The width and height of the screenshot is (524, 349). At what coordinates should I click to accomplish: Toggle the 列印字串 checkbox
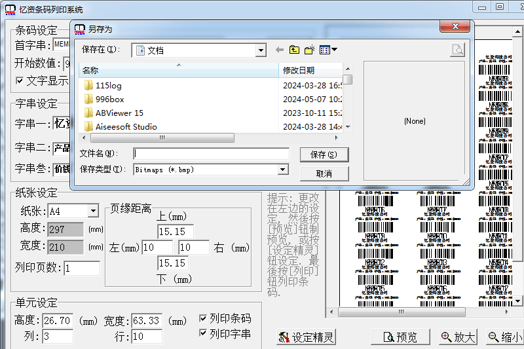(x=203, y=333)
